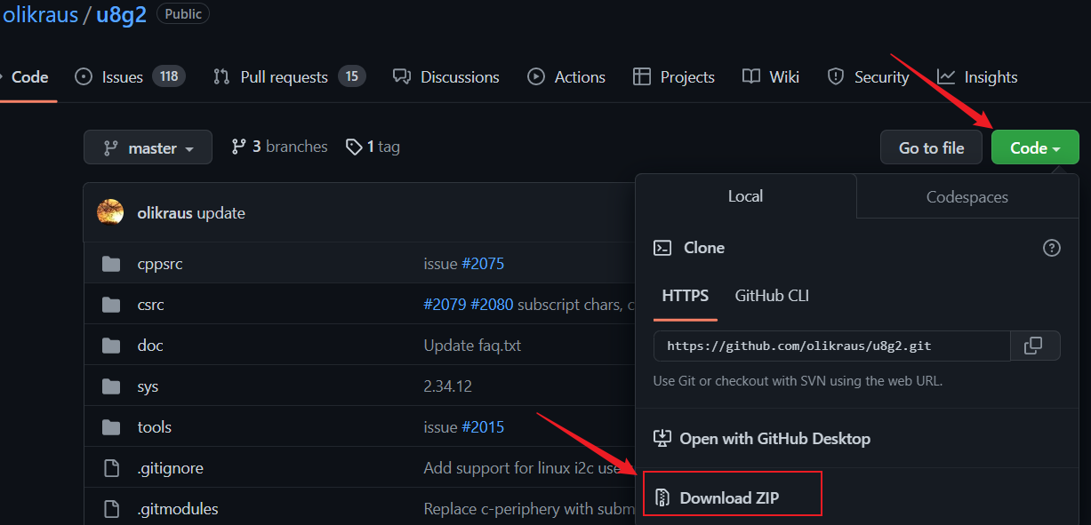This screenshot has width=1091, height=525.
Task: Open issue #2015 link
Action: pyautogui.click(x=483, y=427)
